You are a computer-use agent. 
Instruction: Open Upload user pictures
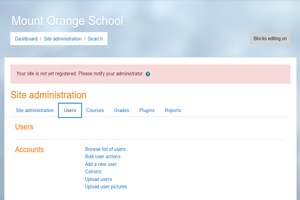106,186
